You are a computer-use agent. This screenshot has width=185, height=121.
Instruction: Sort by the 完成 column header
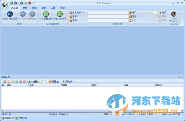point(107,85)
